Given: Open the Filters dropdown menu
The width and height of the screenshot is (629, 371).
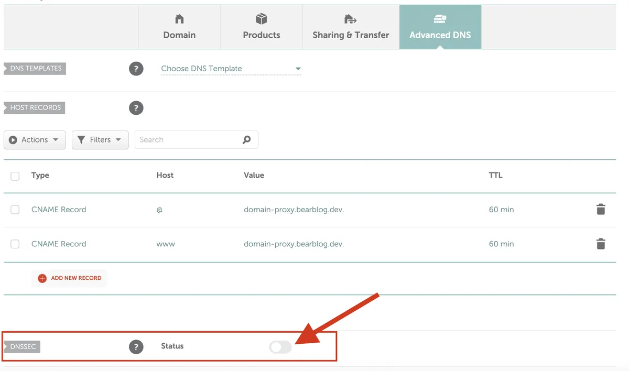Looking at the screenshot, I should (100, 140).
